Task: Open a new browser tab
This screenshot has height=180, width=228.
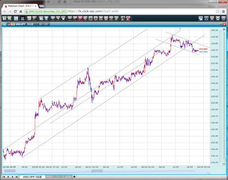Action: [42, 6]
